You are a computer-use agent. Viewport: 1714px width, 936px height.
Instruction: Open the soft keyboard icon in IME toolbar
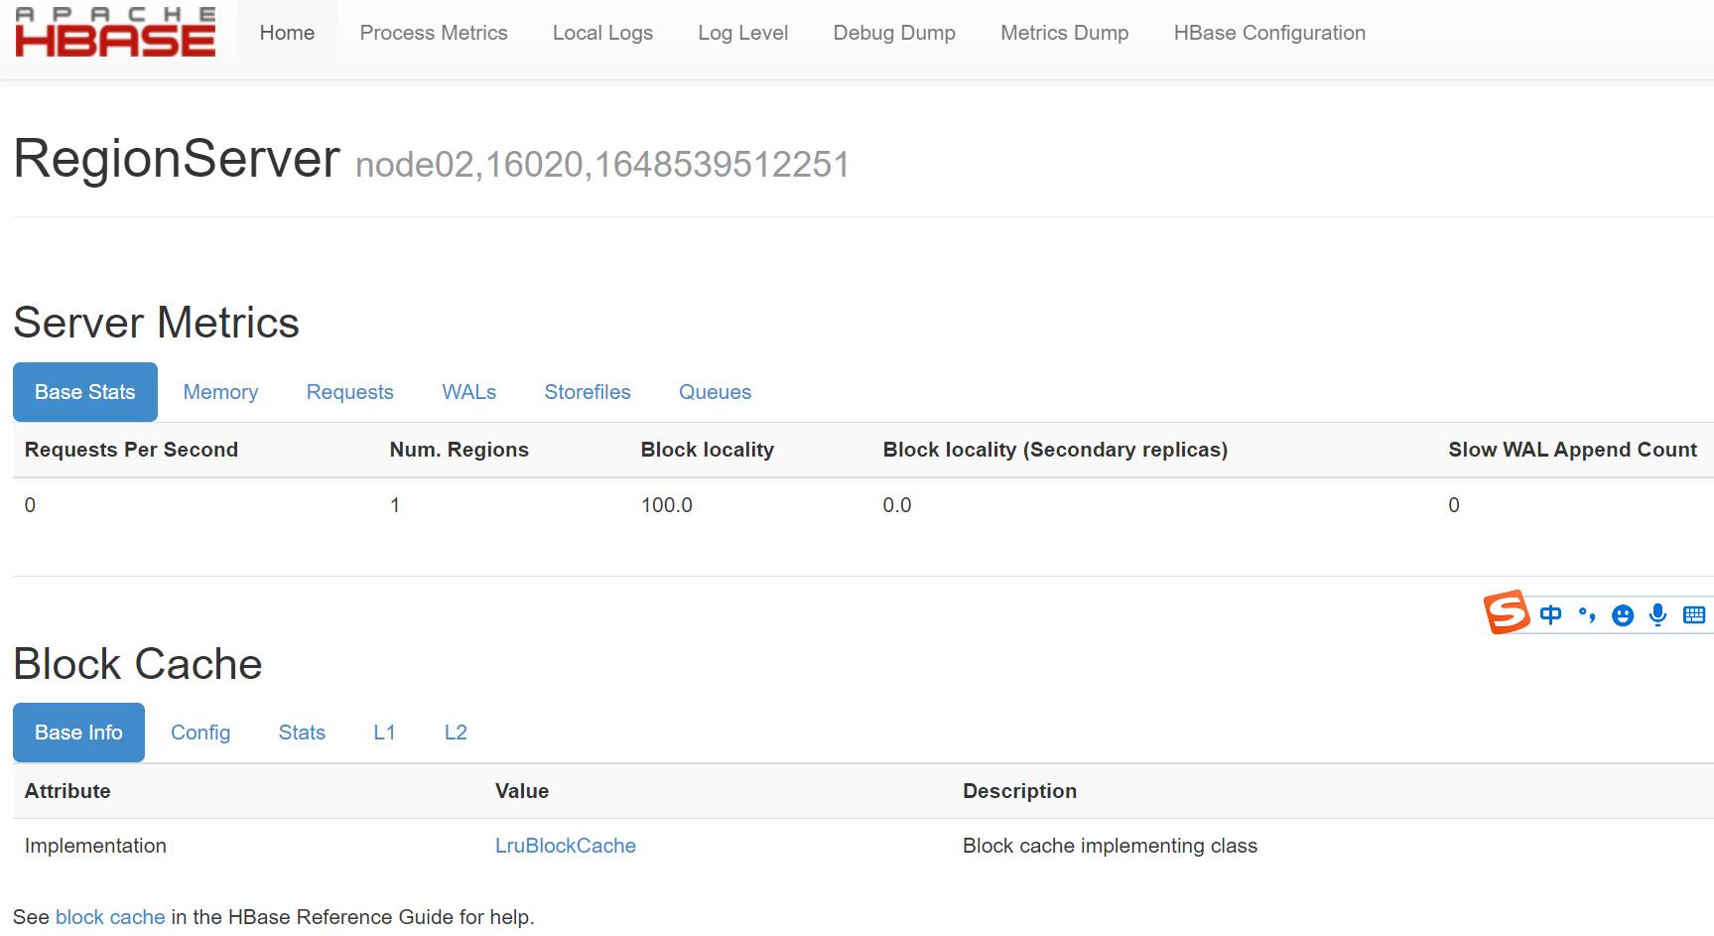pos(1694,615)
